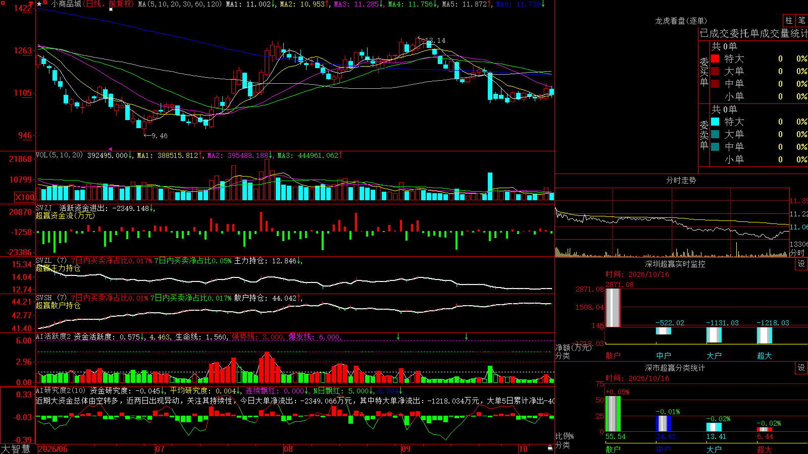This screenshot has height=454, width=808.
Task: Click the 10 month timeline marker
Action: (x=523, y=449)
